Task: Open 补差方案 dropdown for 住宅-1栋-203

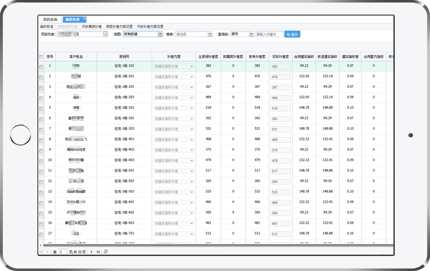Action: (x=174, y=98)
